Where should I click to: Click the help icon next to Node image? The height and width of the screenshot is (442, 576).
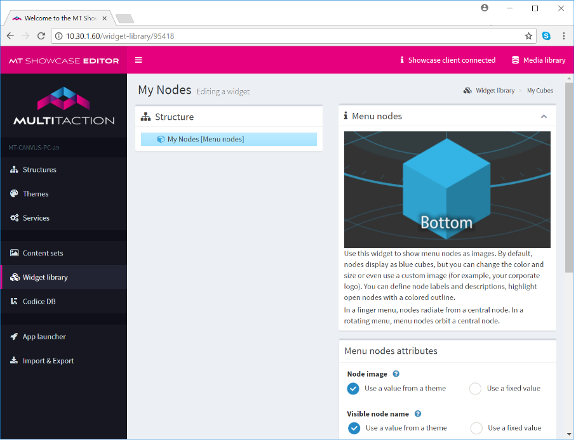click(x=396, y=374)
